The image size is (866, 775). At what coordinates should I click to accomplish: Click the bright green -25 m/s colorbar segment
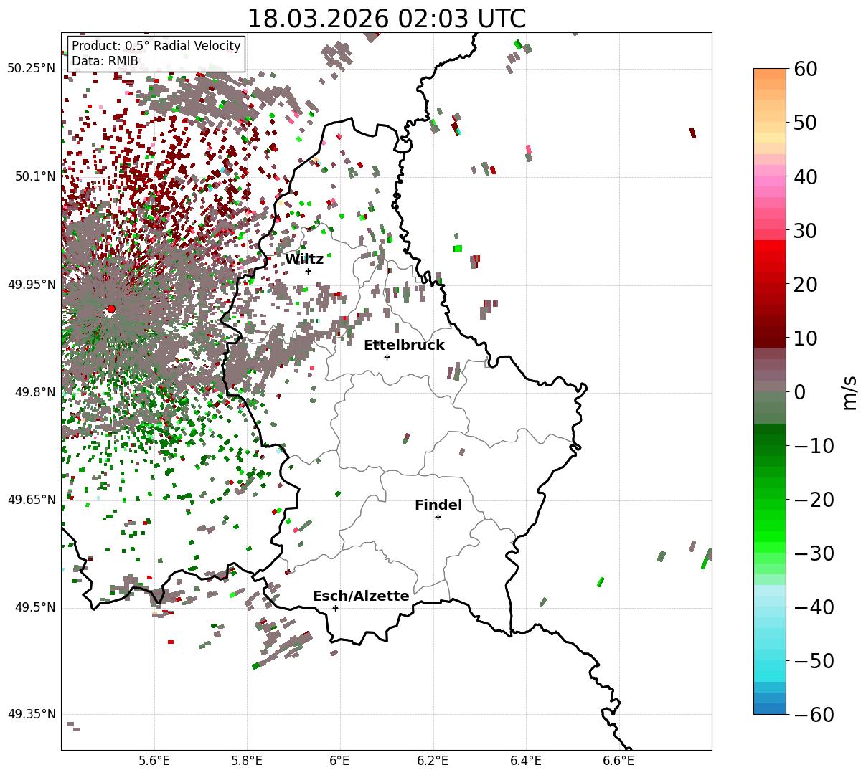(x=770, y=526)
